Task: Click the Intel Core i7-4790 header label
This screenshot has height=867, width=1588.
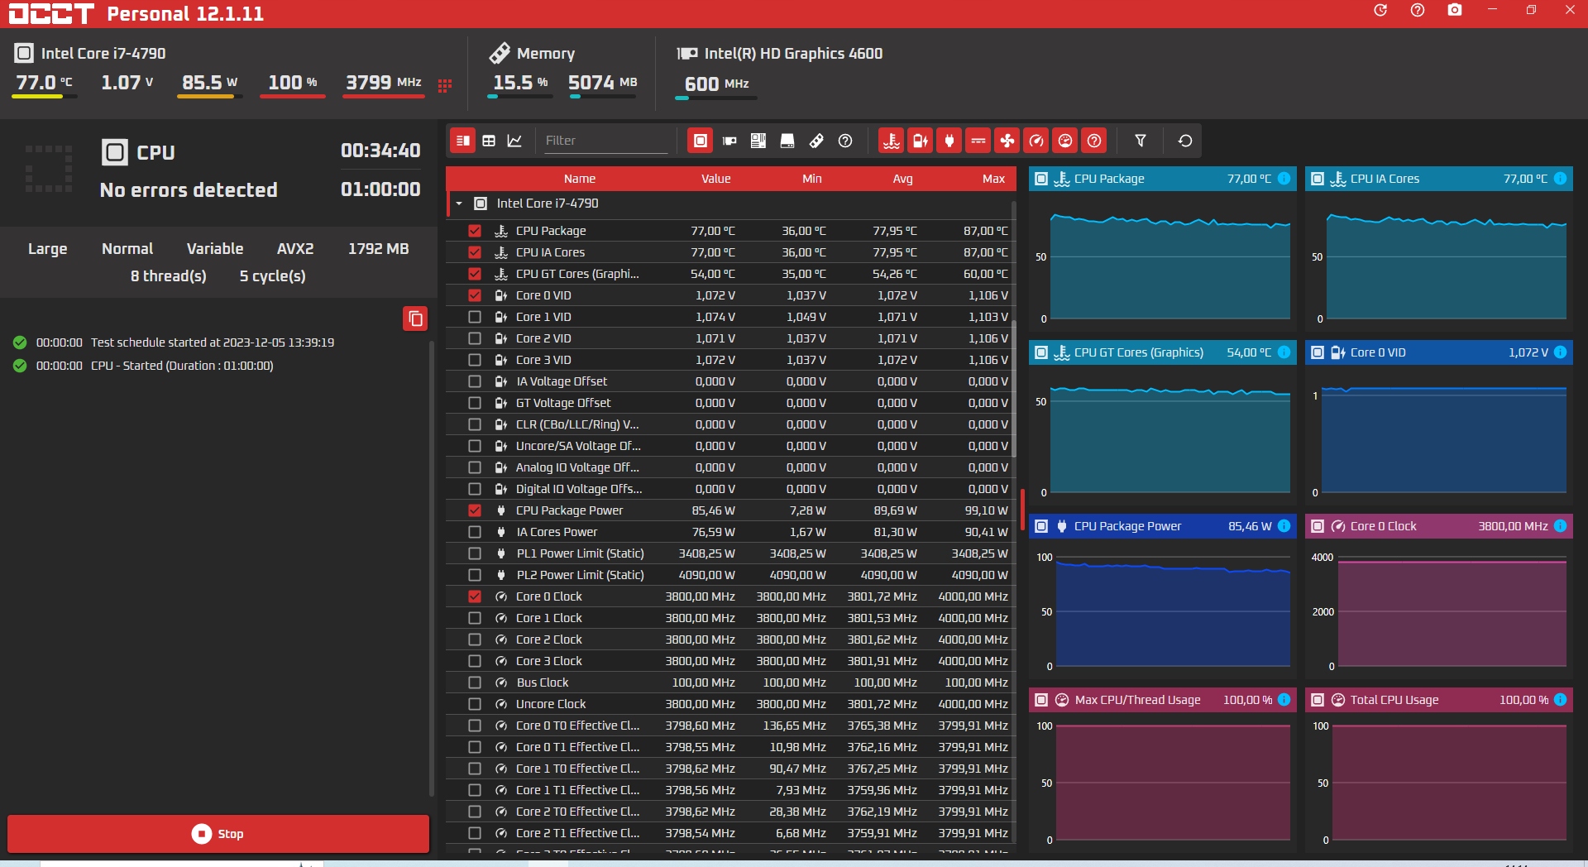Action: coord(103,54)
